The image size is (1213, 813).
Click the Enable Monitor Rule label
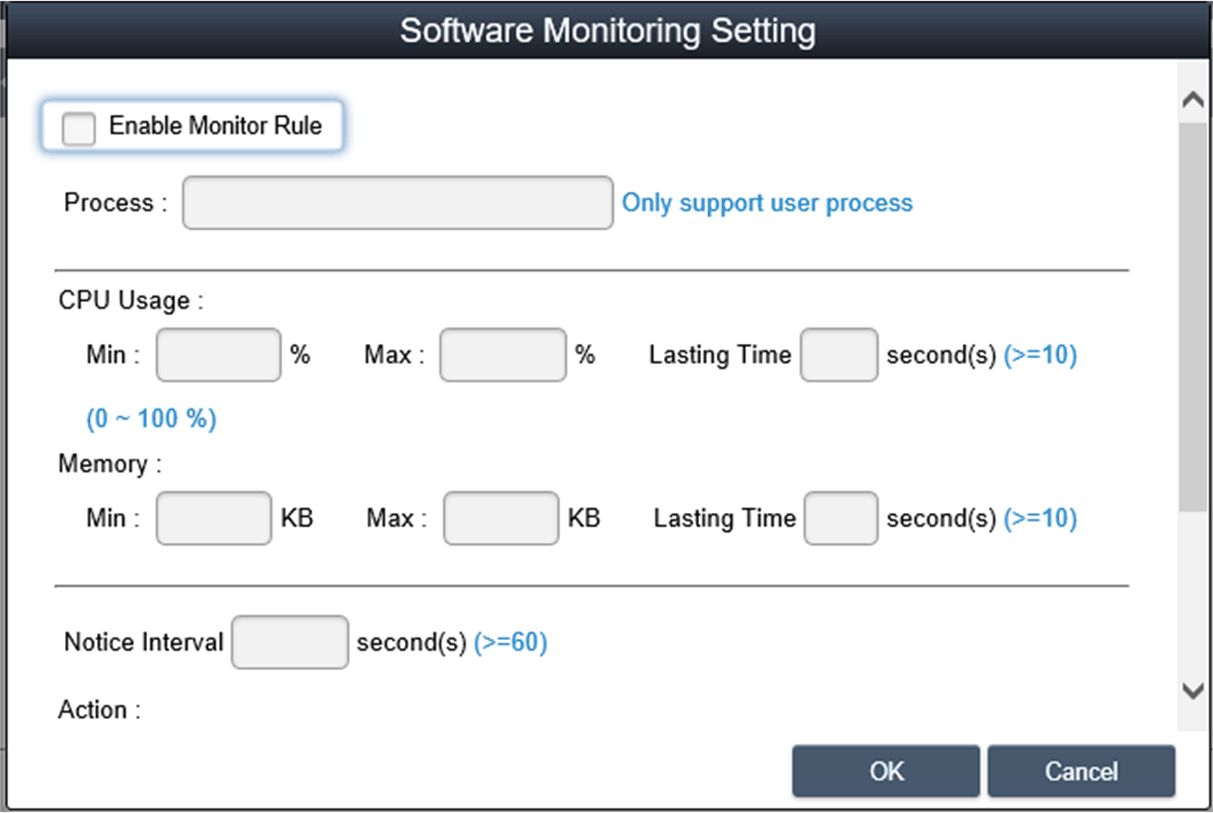215,126
